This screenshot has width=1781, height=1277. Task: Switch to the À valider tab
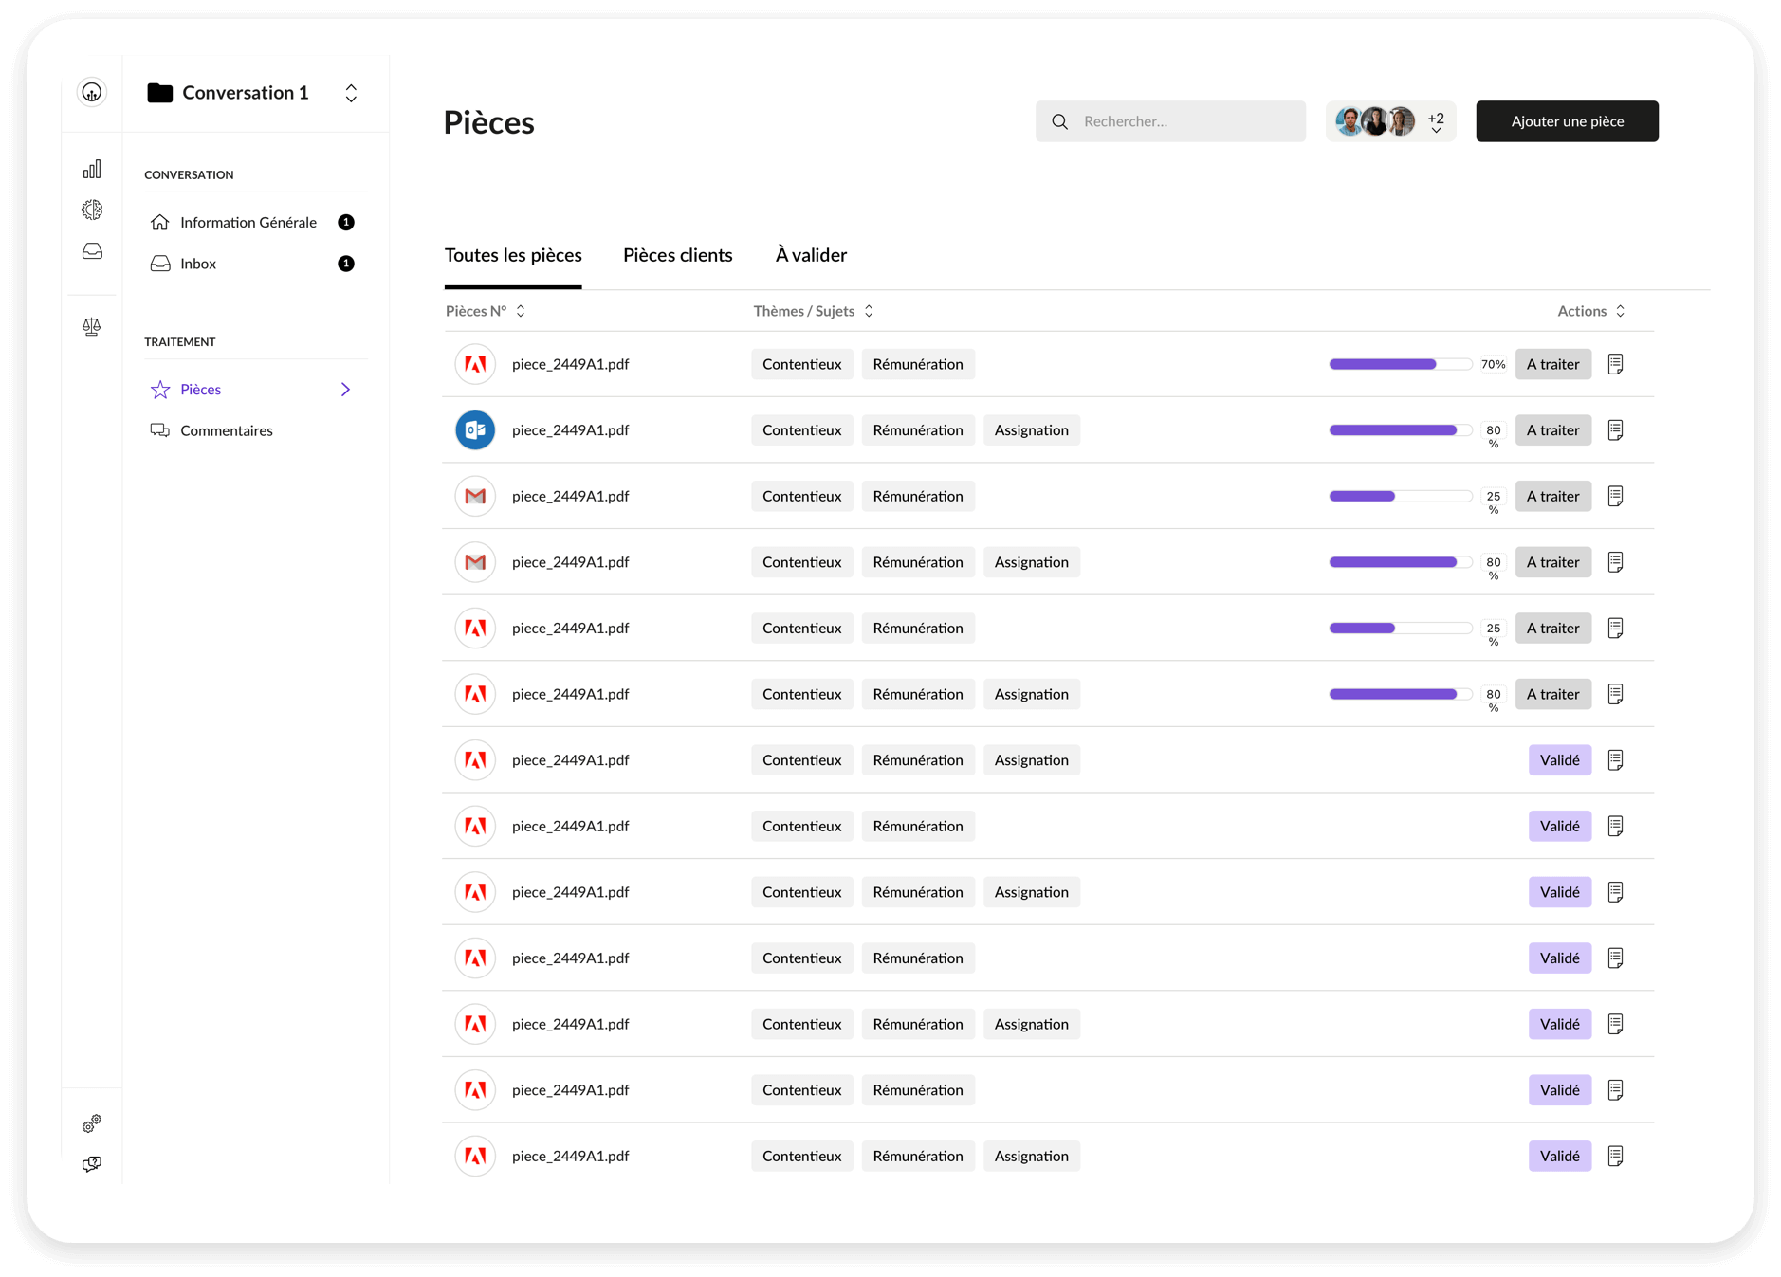(811, 255)
